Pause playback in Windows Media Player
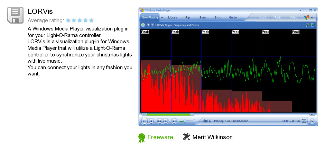 (145, 121)
